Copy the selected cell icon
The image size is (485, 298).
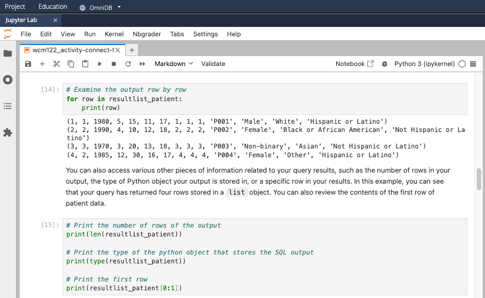tap(71, 64)
